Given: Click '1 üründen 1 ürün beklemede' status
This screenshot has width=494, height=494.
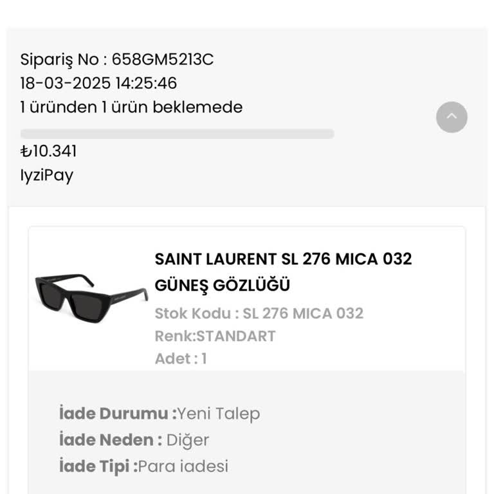Looking at the screenshot, I should pyautogui.click(x=131, y=107).
